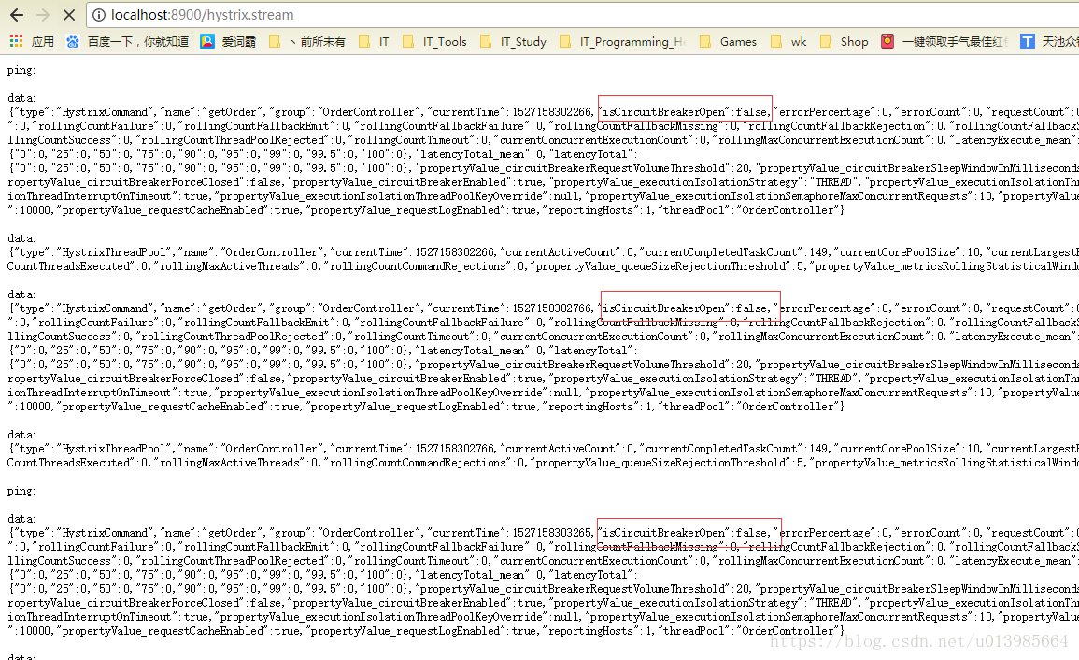The height and width of the screenshot is (660, 1079).
Task: Click currentTime 1527158302266 in first HystrixCommand block
Action: tap(512, 111)
